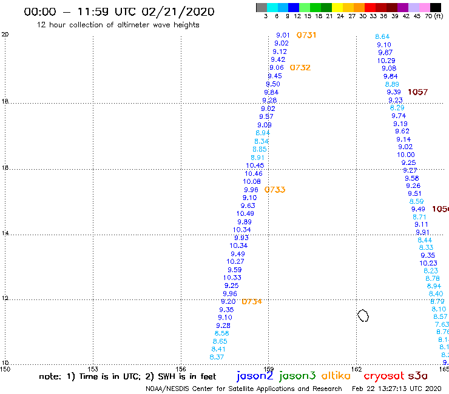Click the wave height value 8.89

[x=392, y=84]
